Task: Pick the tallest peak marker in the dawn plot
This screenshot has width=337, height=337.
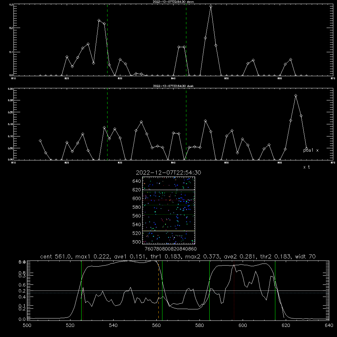Action: tap(211, 6)
